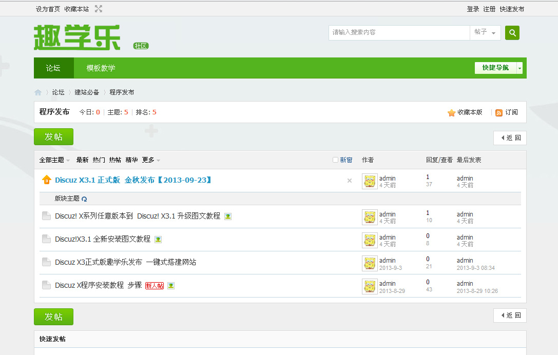Viewport: 558px width, 355px height.
Task: Open admin avatar on 全新安装图文教程 row
Action: tap(370, 241)
